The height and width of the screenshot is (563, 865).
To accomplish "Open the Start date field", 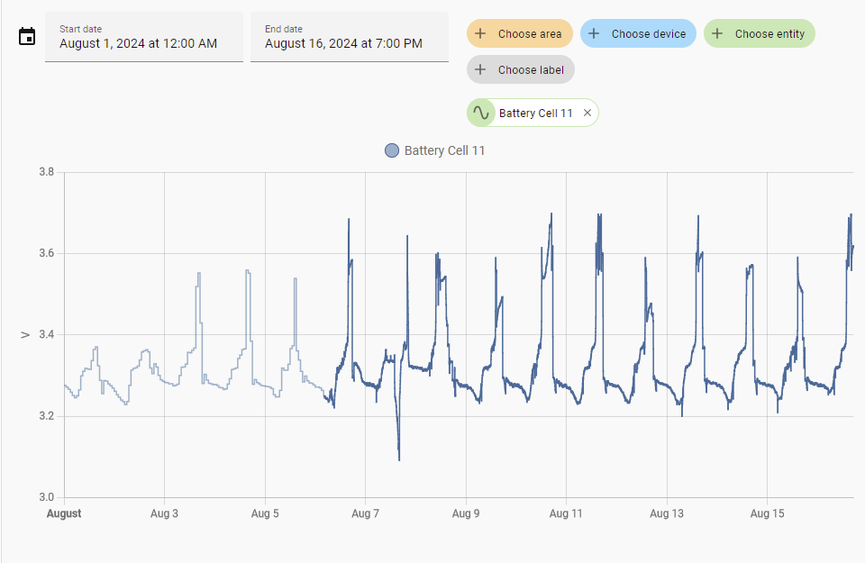I will tap(144, 37).
